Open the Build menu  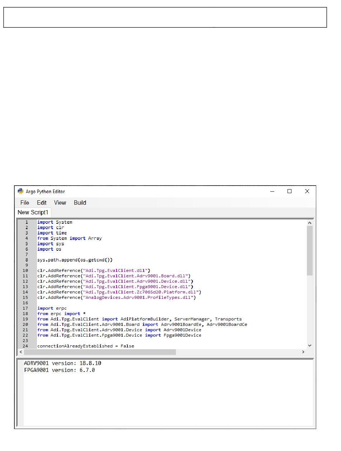click(x=80, y=202)
